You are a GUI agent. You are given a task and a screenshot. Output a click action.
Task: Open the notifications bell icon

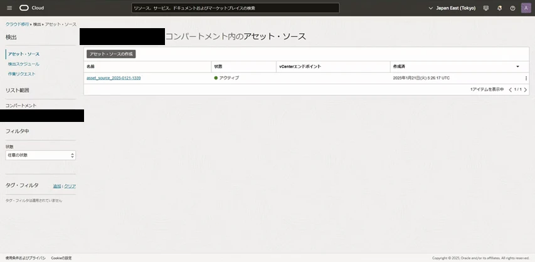499,8
